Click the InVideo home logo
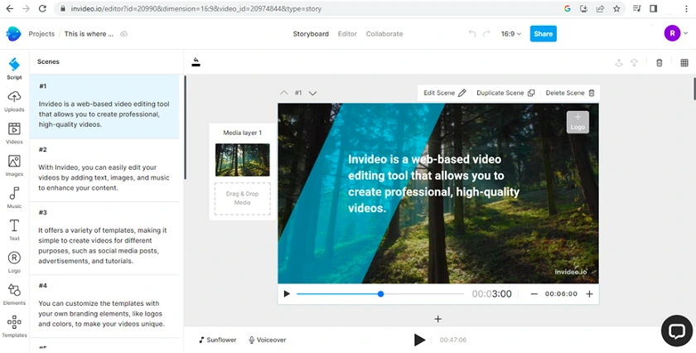 [x=13, y=34]
